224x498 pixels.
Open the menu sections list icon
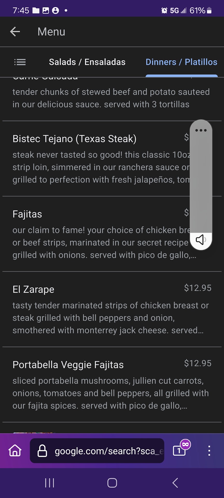click(20, 62)
